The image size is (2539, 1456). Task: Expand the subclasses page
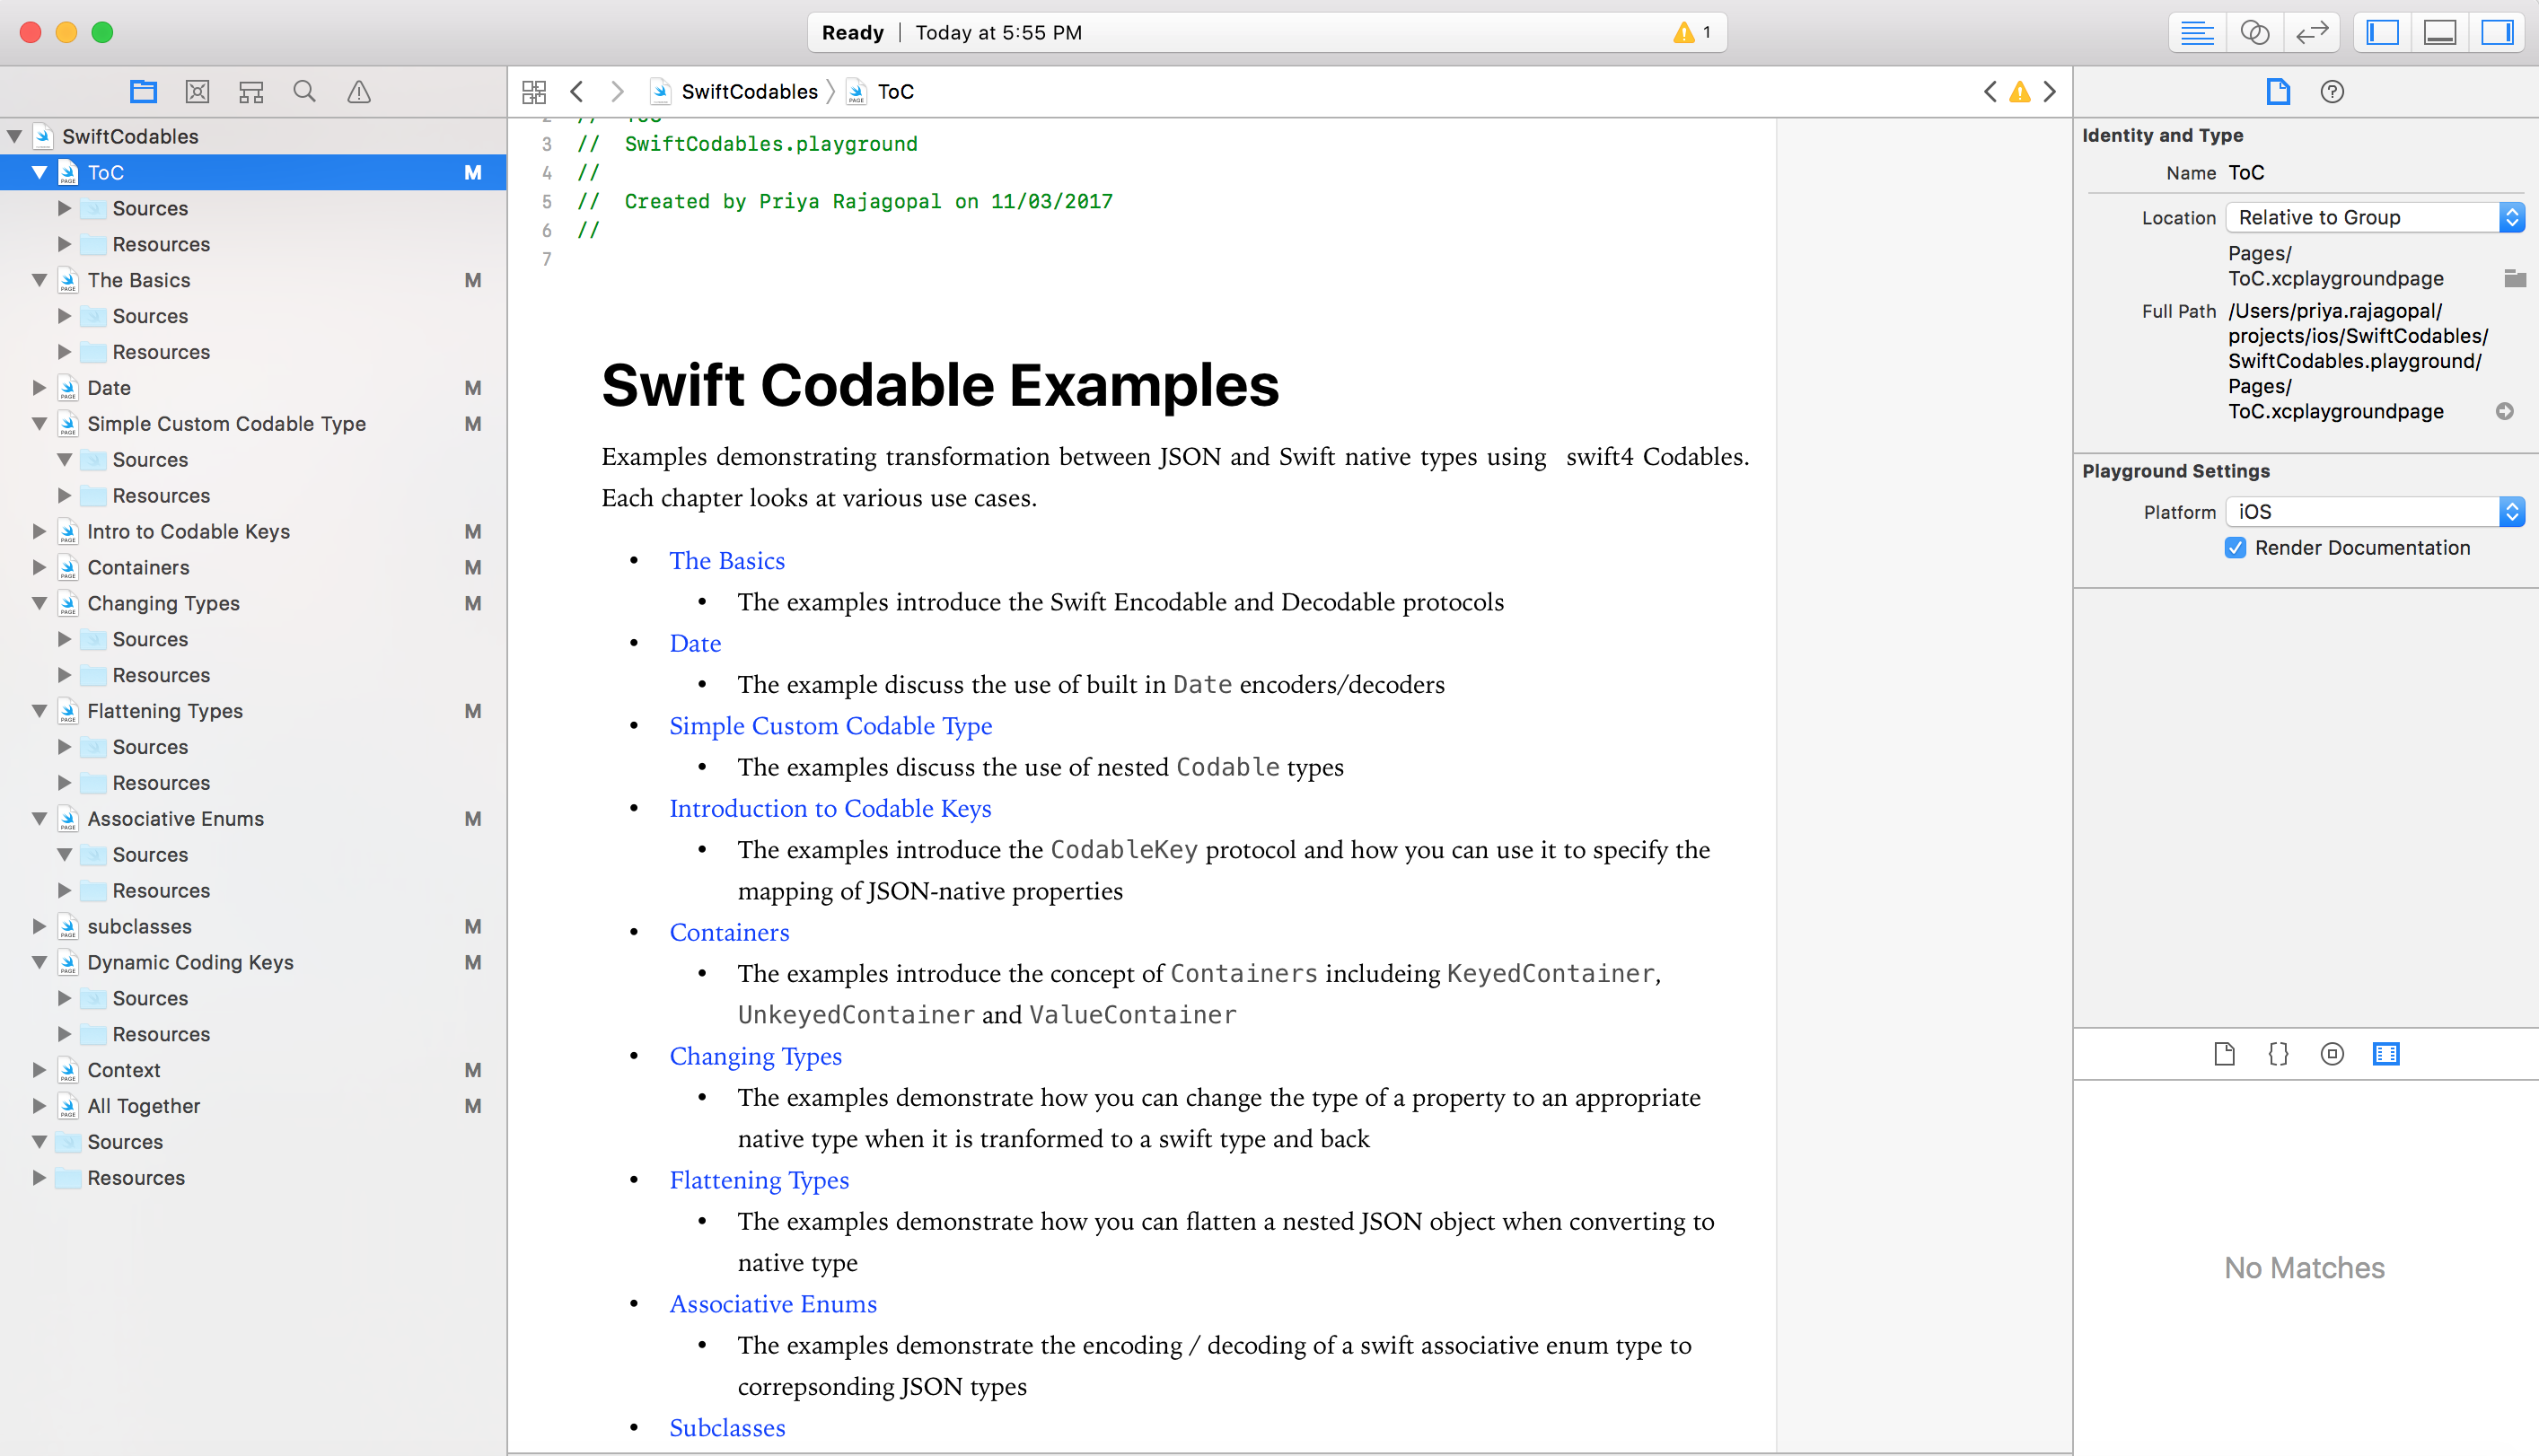click(x=40, y=926)
